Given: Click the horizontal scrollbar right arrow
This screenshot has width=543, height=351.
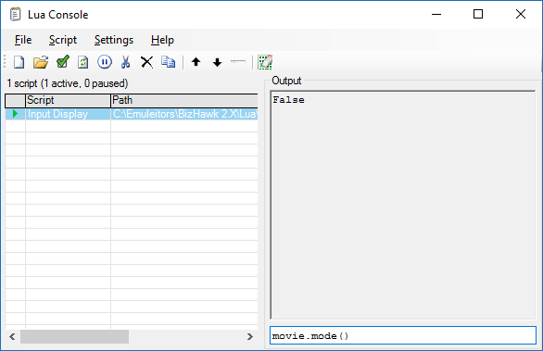Looking at the screenshot, I should (250, 336).
